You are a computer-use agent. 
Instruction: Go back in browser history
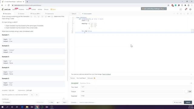2,5
